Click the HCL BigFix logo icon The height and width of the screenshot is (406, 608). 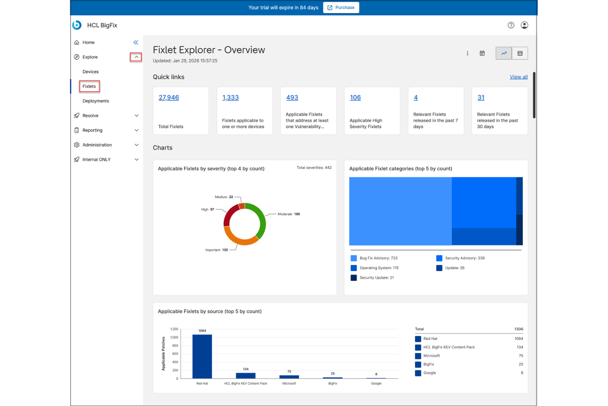77,25
